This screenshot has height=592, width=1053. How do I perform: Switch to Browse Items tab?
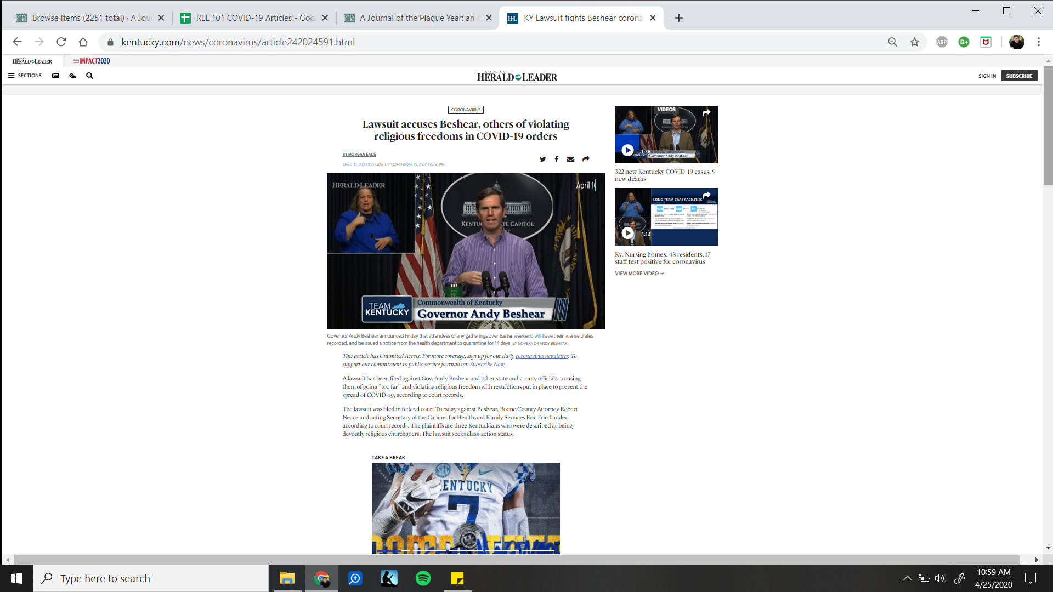click(x=90, y=18)
